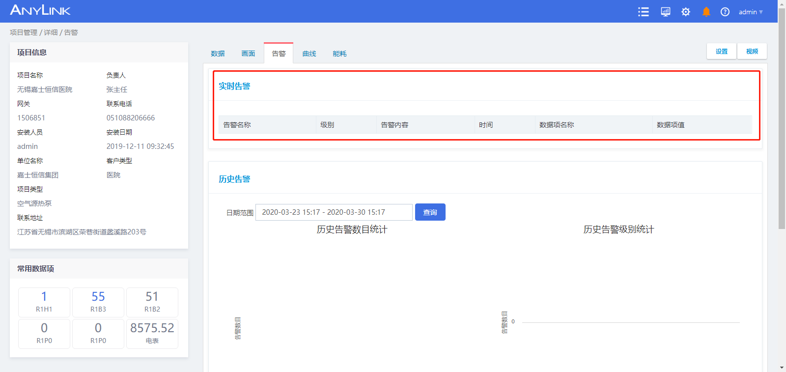This screenshot has width=786, height=372.
Task: Click 嘉士恒信集团 unit name value
Action: (x=38, y=175)
